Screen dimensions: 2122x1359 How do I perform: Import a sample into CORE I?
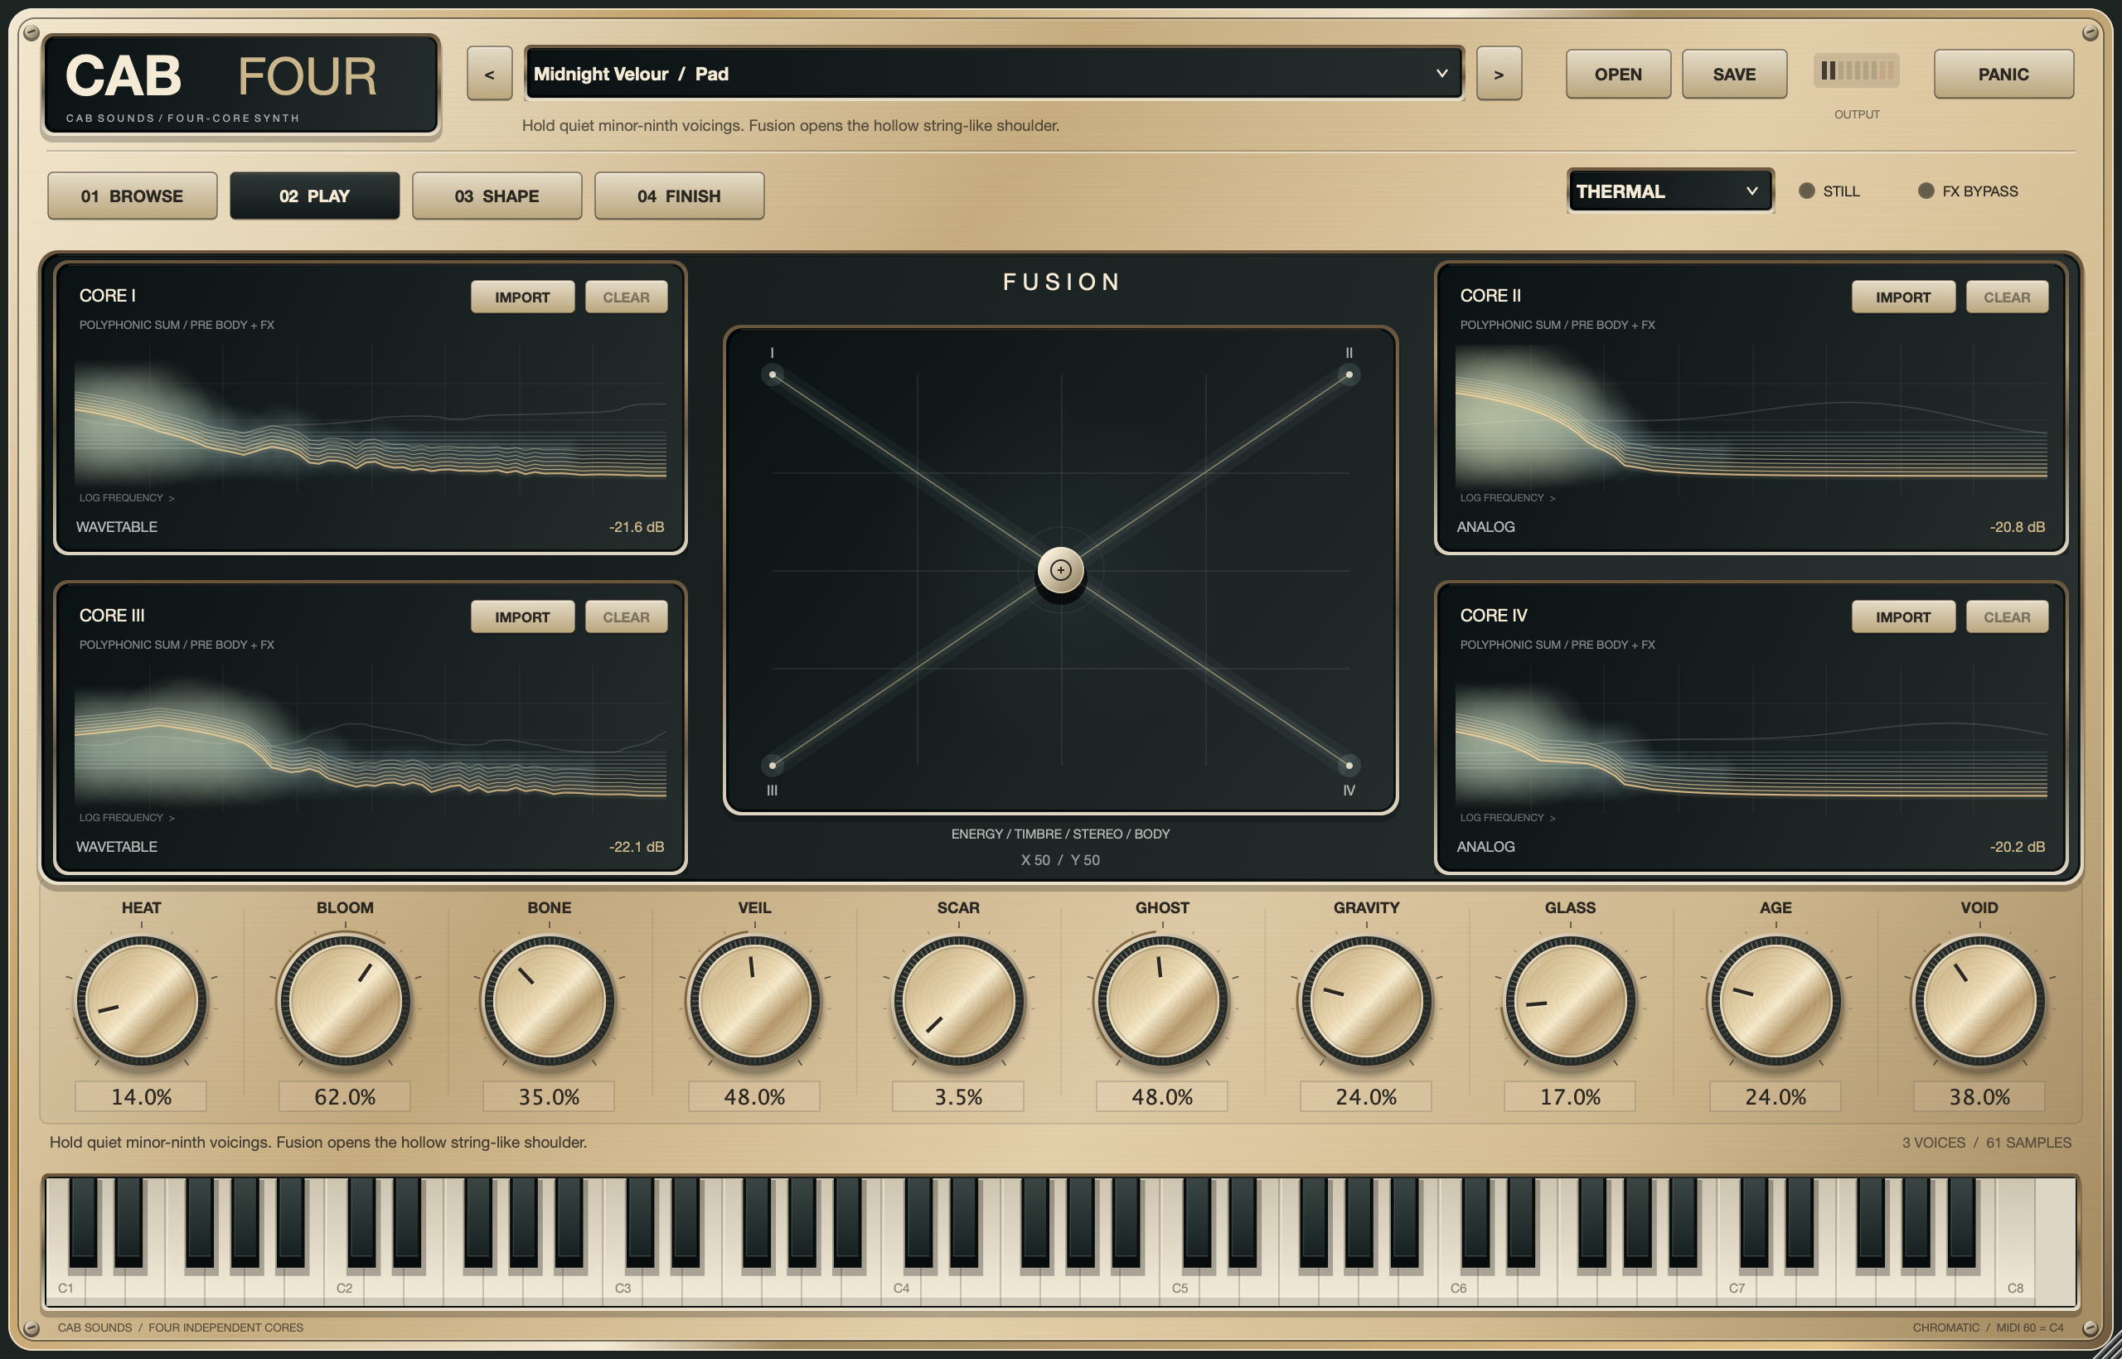[x=522, y=297]
